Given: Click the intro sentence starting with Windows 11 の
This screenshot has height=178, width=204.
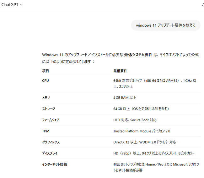Looking at the screenshot, I should pyautogui.click(x=120, y=58).
